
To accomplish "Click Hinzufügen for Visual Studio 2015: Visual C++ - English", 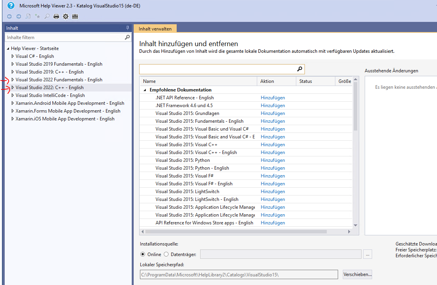I will (272, 152).
